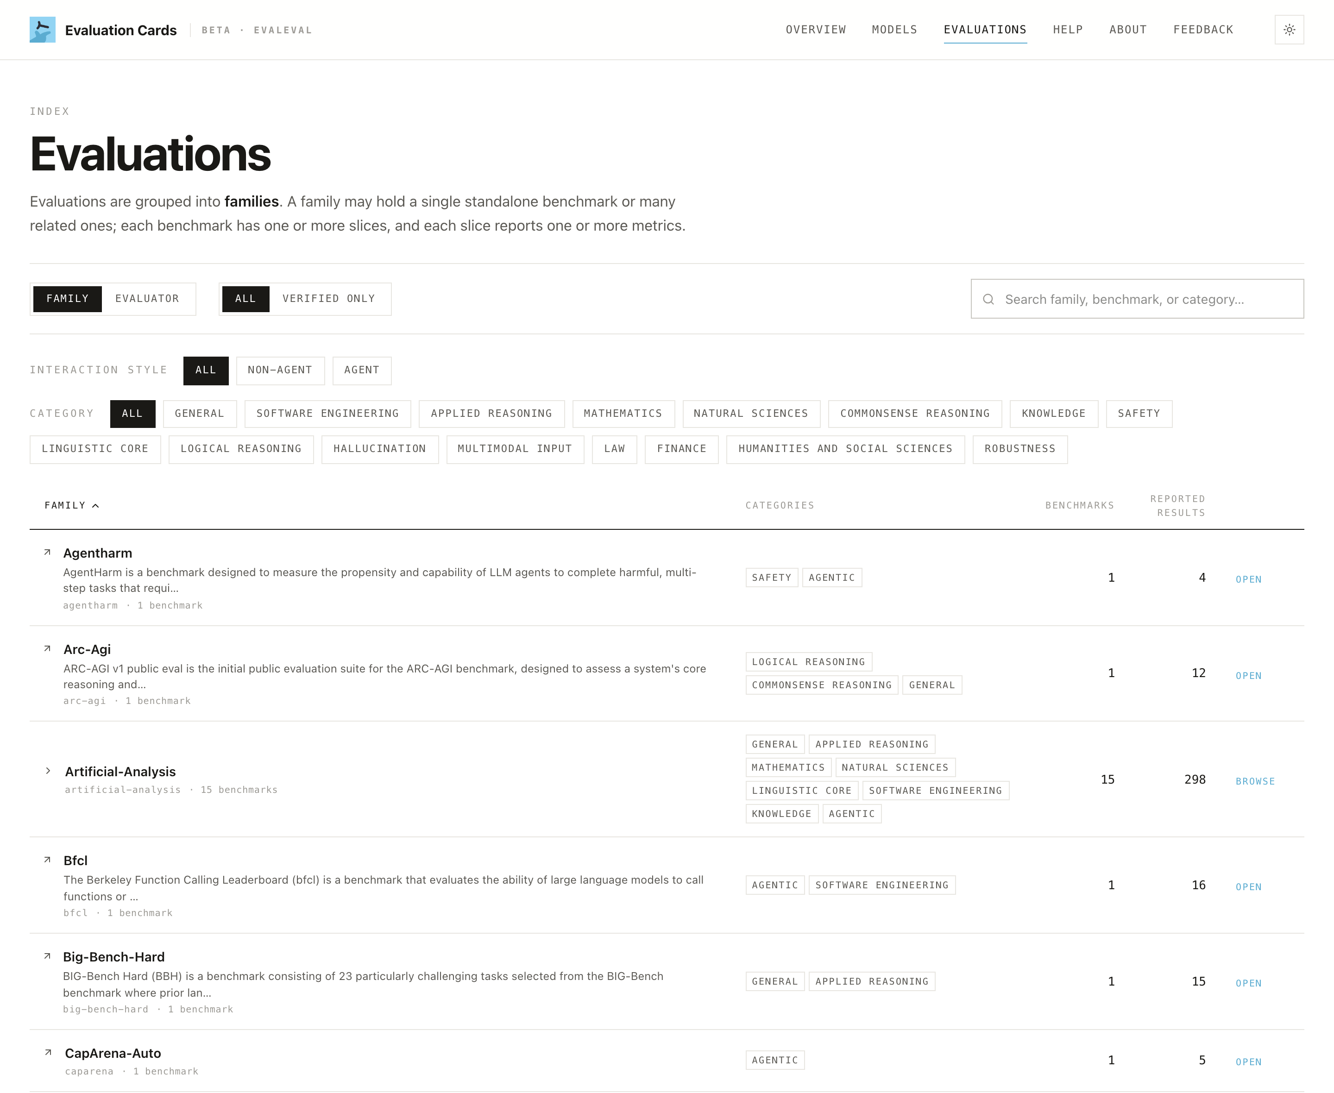
Task: Click the Linguistic Core tag in Artificial-Analysis row
Action: click(x=801, y=791)
